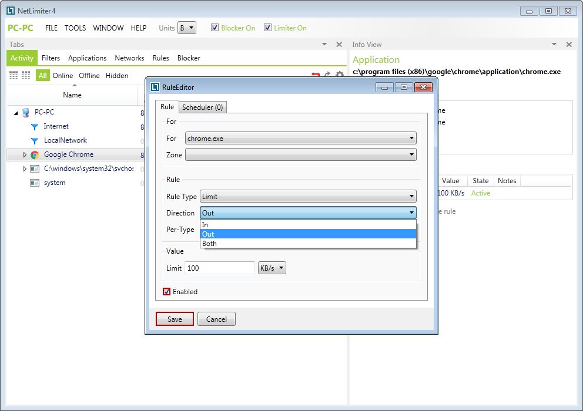The height and width of the screenshot is (411, 583).
Task: Open the Info View panel options dropdown arrow
Action: point(554,44)
